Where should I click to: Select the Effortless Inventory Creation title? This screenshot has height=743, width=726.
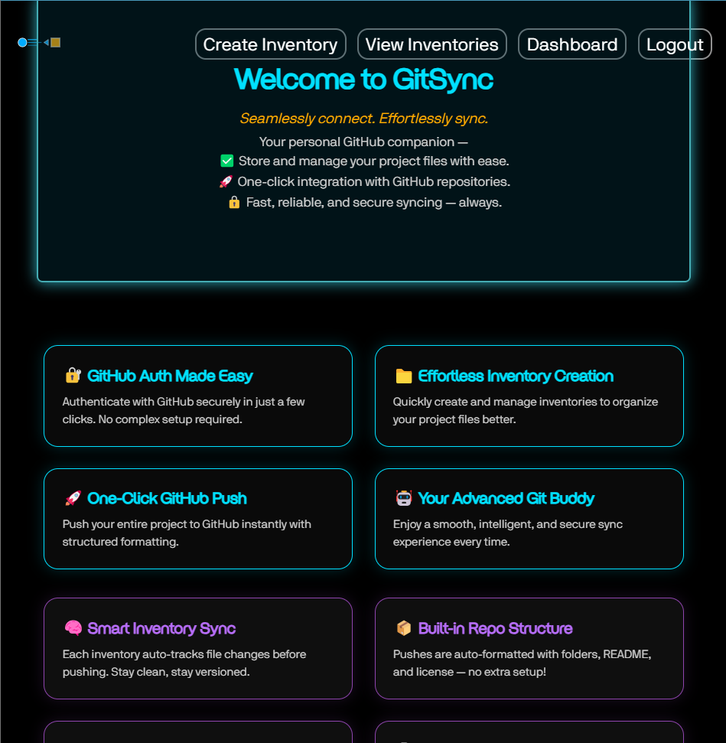coord(515,376)
